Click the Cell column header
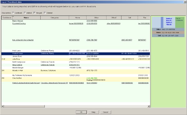187x115 pixels. [x=130, y=18]
